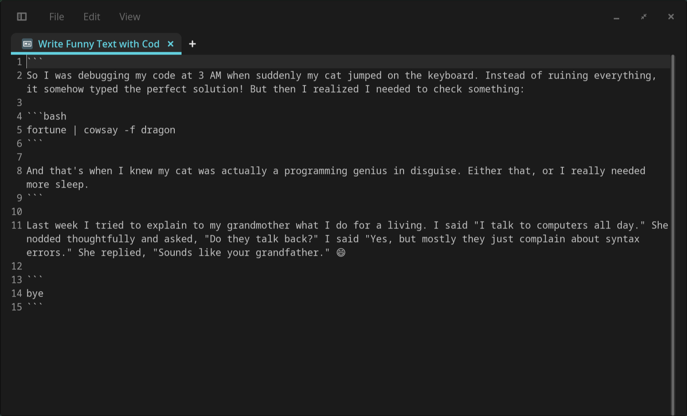Viewport: 687px width, 416px height.
Task: Place cursor on the 'bye' line
Action: click(35, 294)
